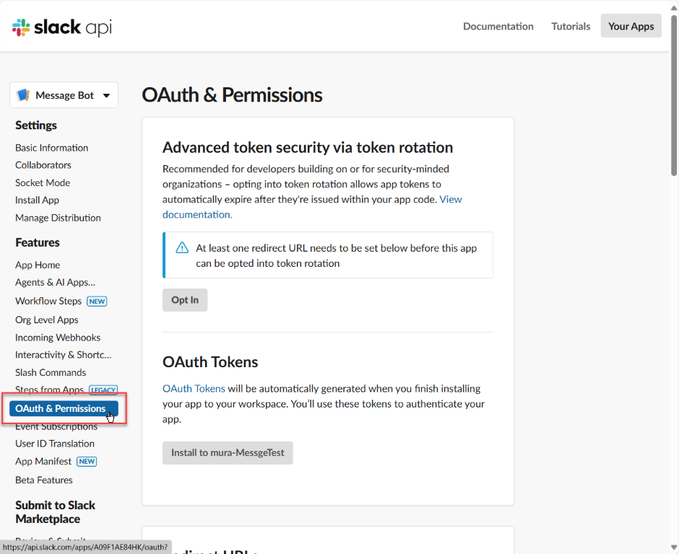
Task: Open the Message Bot app dropdown
Action: [x=64, y=94]
